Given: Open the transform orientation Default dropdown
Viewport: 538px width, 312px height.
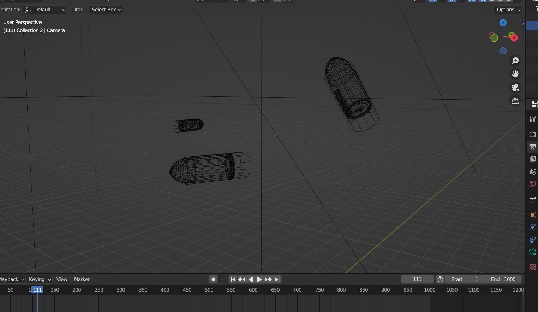Looking at the screenshot, I should (x=45, y=10).
